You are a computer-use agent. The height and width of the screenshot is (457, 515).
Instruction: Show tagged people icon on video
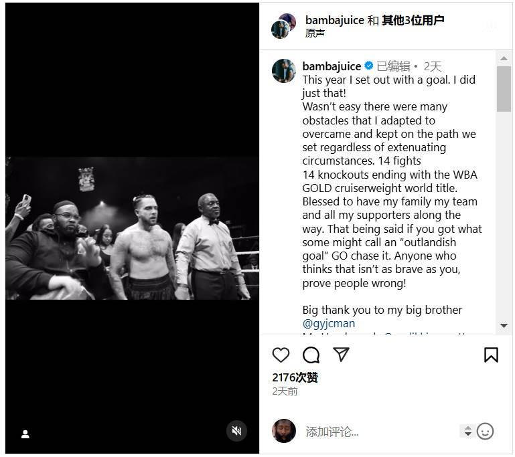[25, 434]
